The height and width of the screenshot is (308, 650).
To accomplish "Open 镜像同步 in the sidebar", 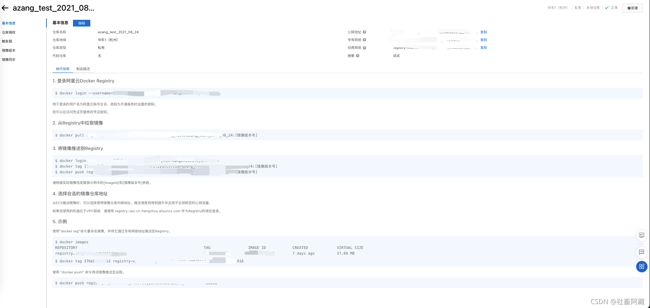I will pyautogui.click(x=9, y=60).
